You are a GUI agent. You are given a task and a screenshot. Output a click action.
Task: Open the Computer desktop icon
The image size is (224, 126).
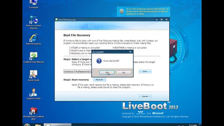(x=34, y=4)
